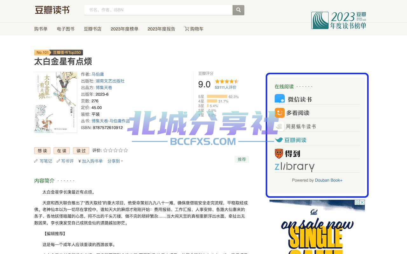The image size is (407, 254).
Task: Click the shopping cart icon 购物车
Action: 187,29
